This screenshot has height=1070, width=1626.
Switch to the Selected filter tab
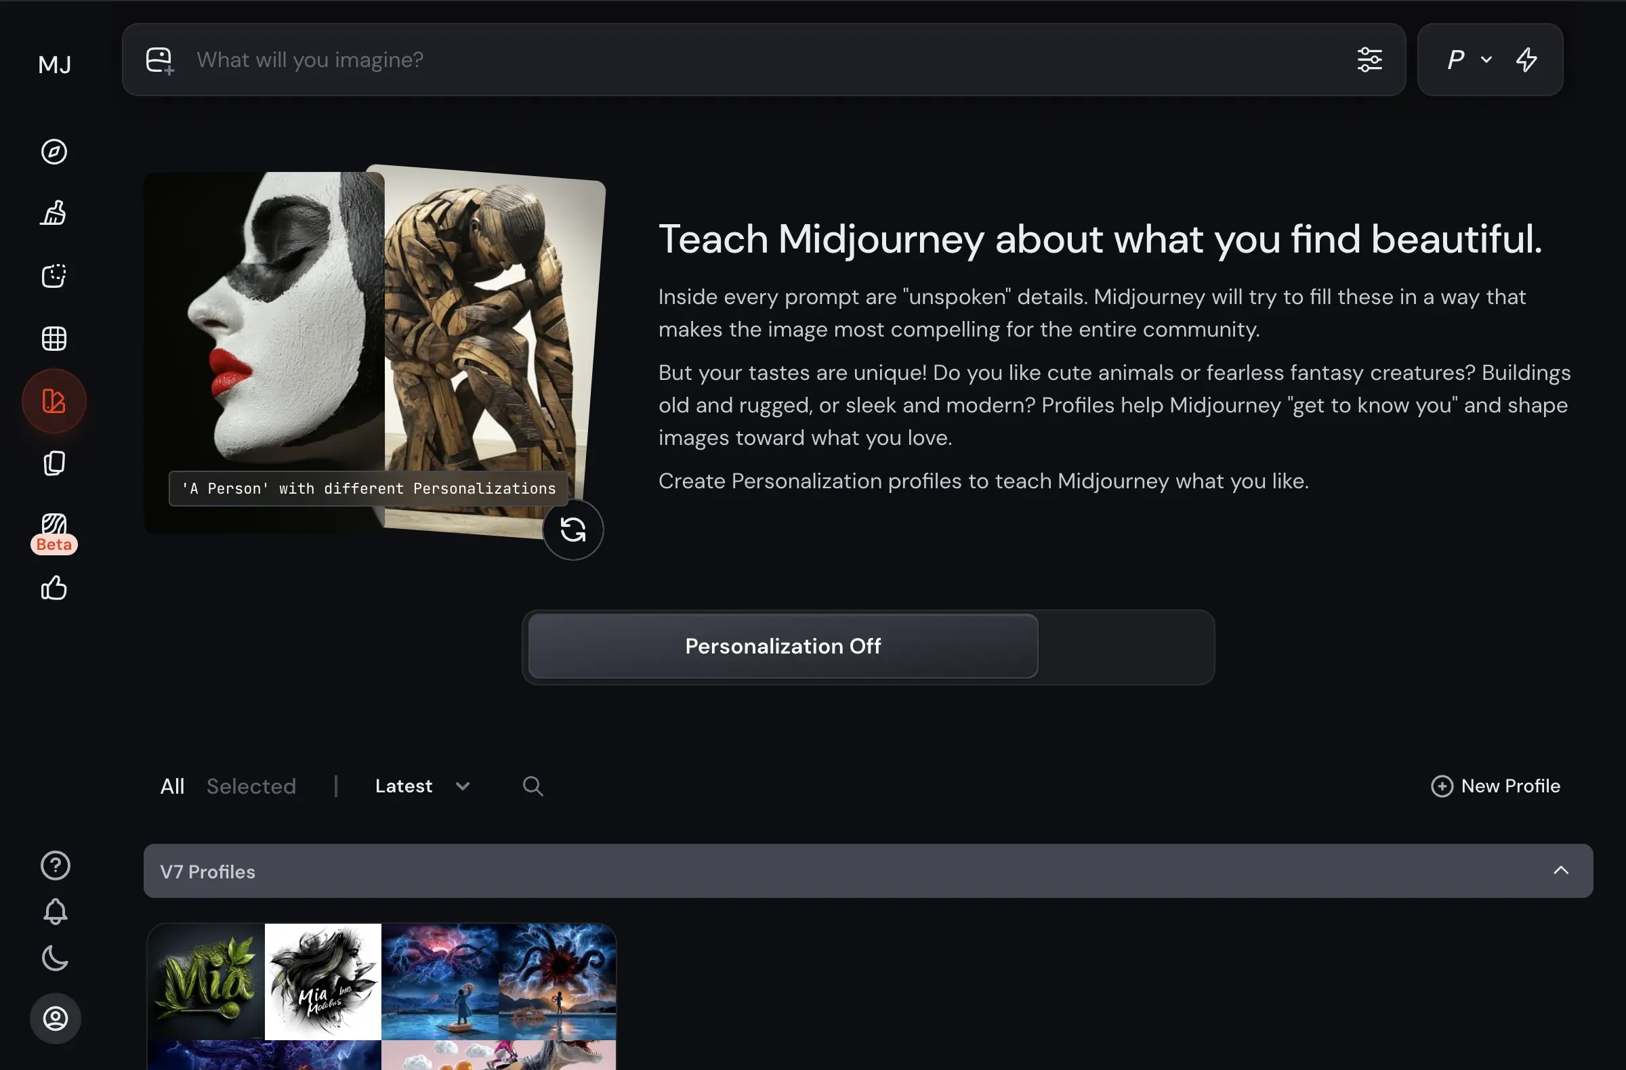(251, 786)
